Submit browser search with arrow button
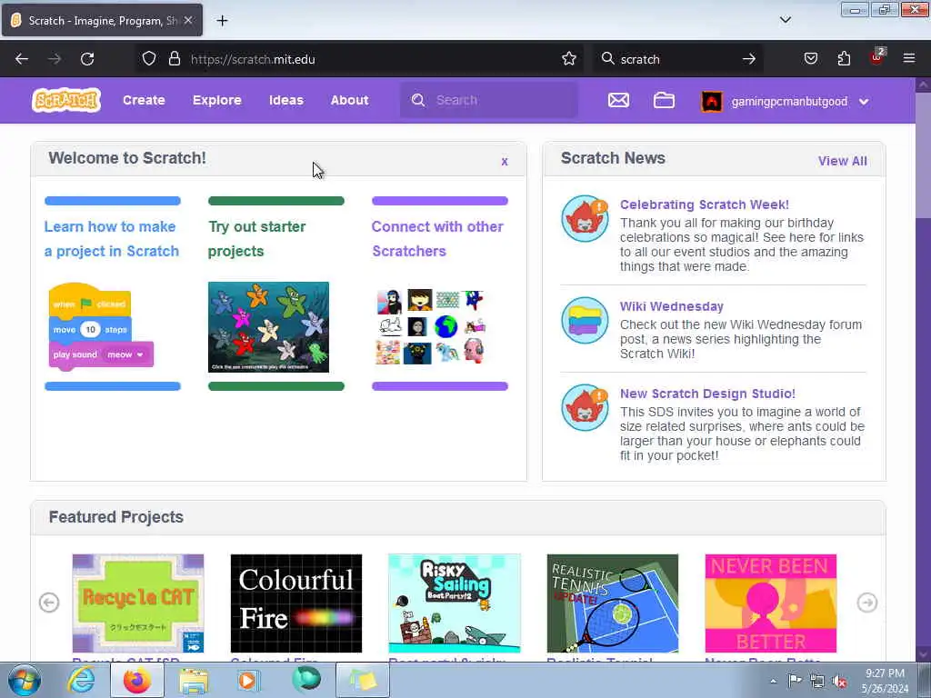931x698 pixels. click(x=749, y=59)
